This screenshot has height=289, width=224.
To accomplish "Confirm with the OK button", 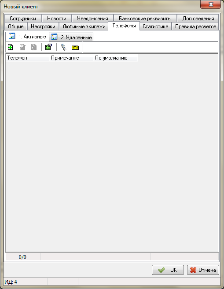I will (x=168, y=270).
